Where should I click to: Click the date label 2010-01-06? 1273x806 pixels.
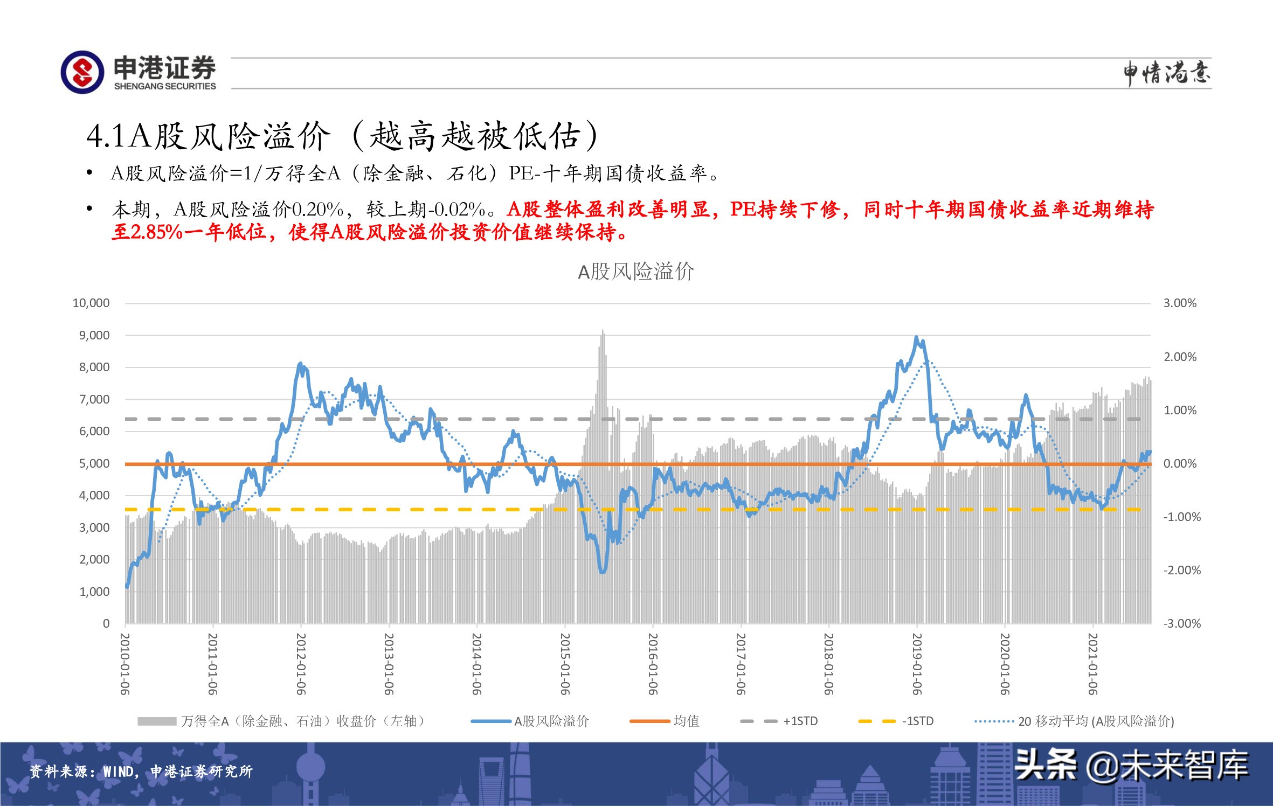(x=124, y=664)
